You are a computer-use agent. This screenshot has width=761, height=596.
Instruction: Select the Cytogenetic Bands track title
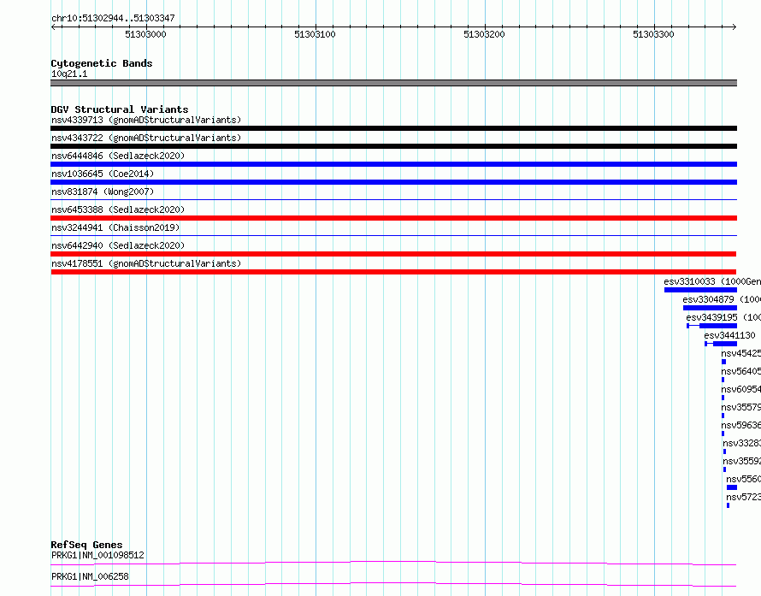[x=102, y=63]
